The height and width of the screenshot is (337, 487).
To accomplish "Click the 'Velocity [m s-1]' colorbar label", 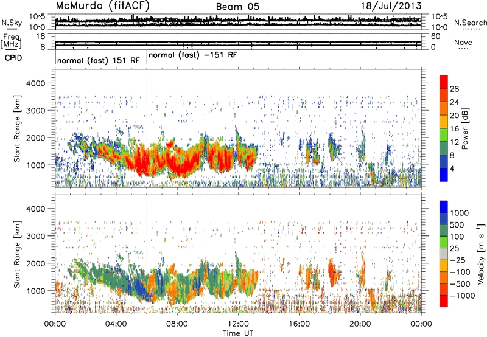I will tap(481, 254).
